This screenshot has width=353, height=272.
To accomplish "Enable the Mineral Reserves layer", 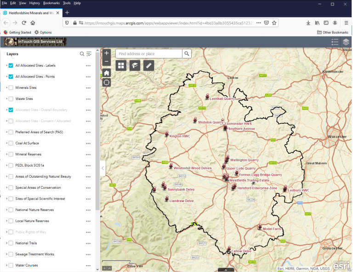I will [11, 154].
